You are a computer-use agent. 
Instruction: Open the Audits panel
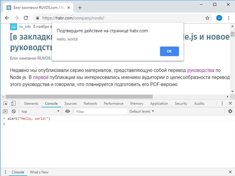199,104
